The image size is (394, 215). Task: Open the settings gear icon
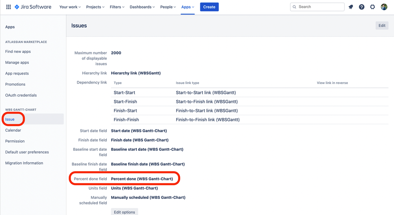[x=372, y=7]
